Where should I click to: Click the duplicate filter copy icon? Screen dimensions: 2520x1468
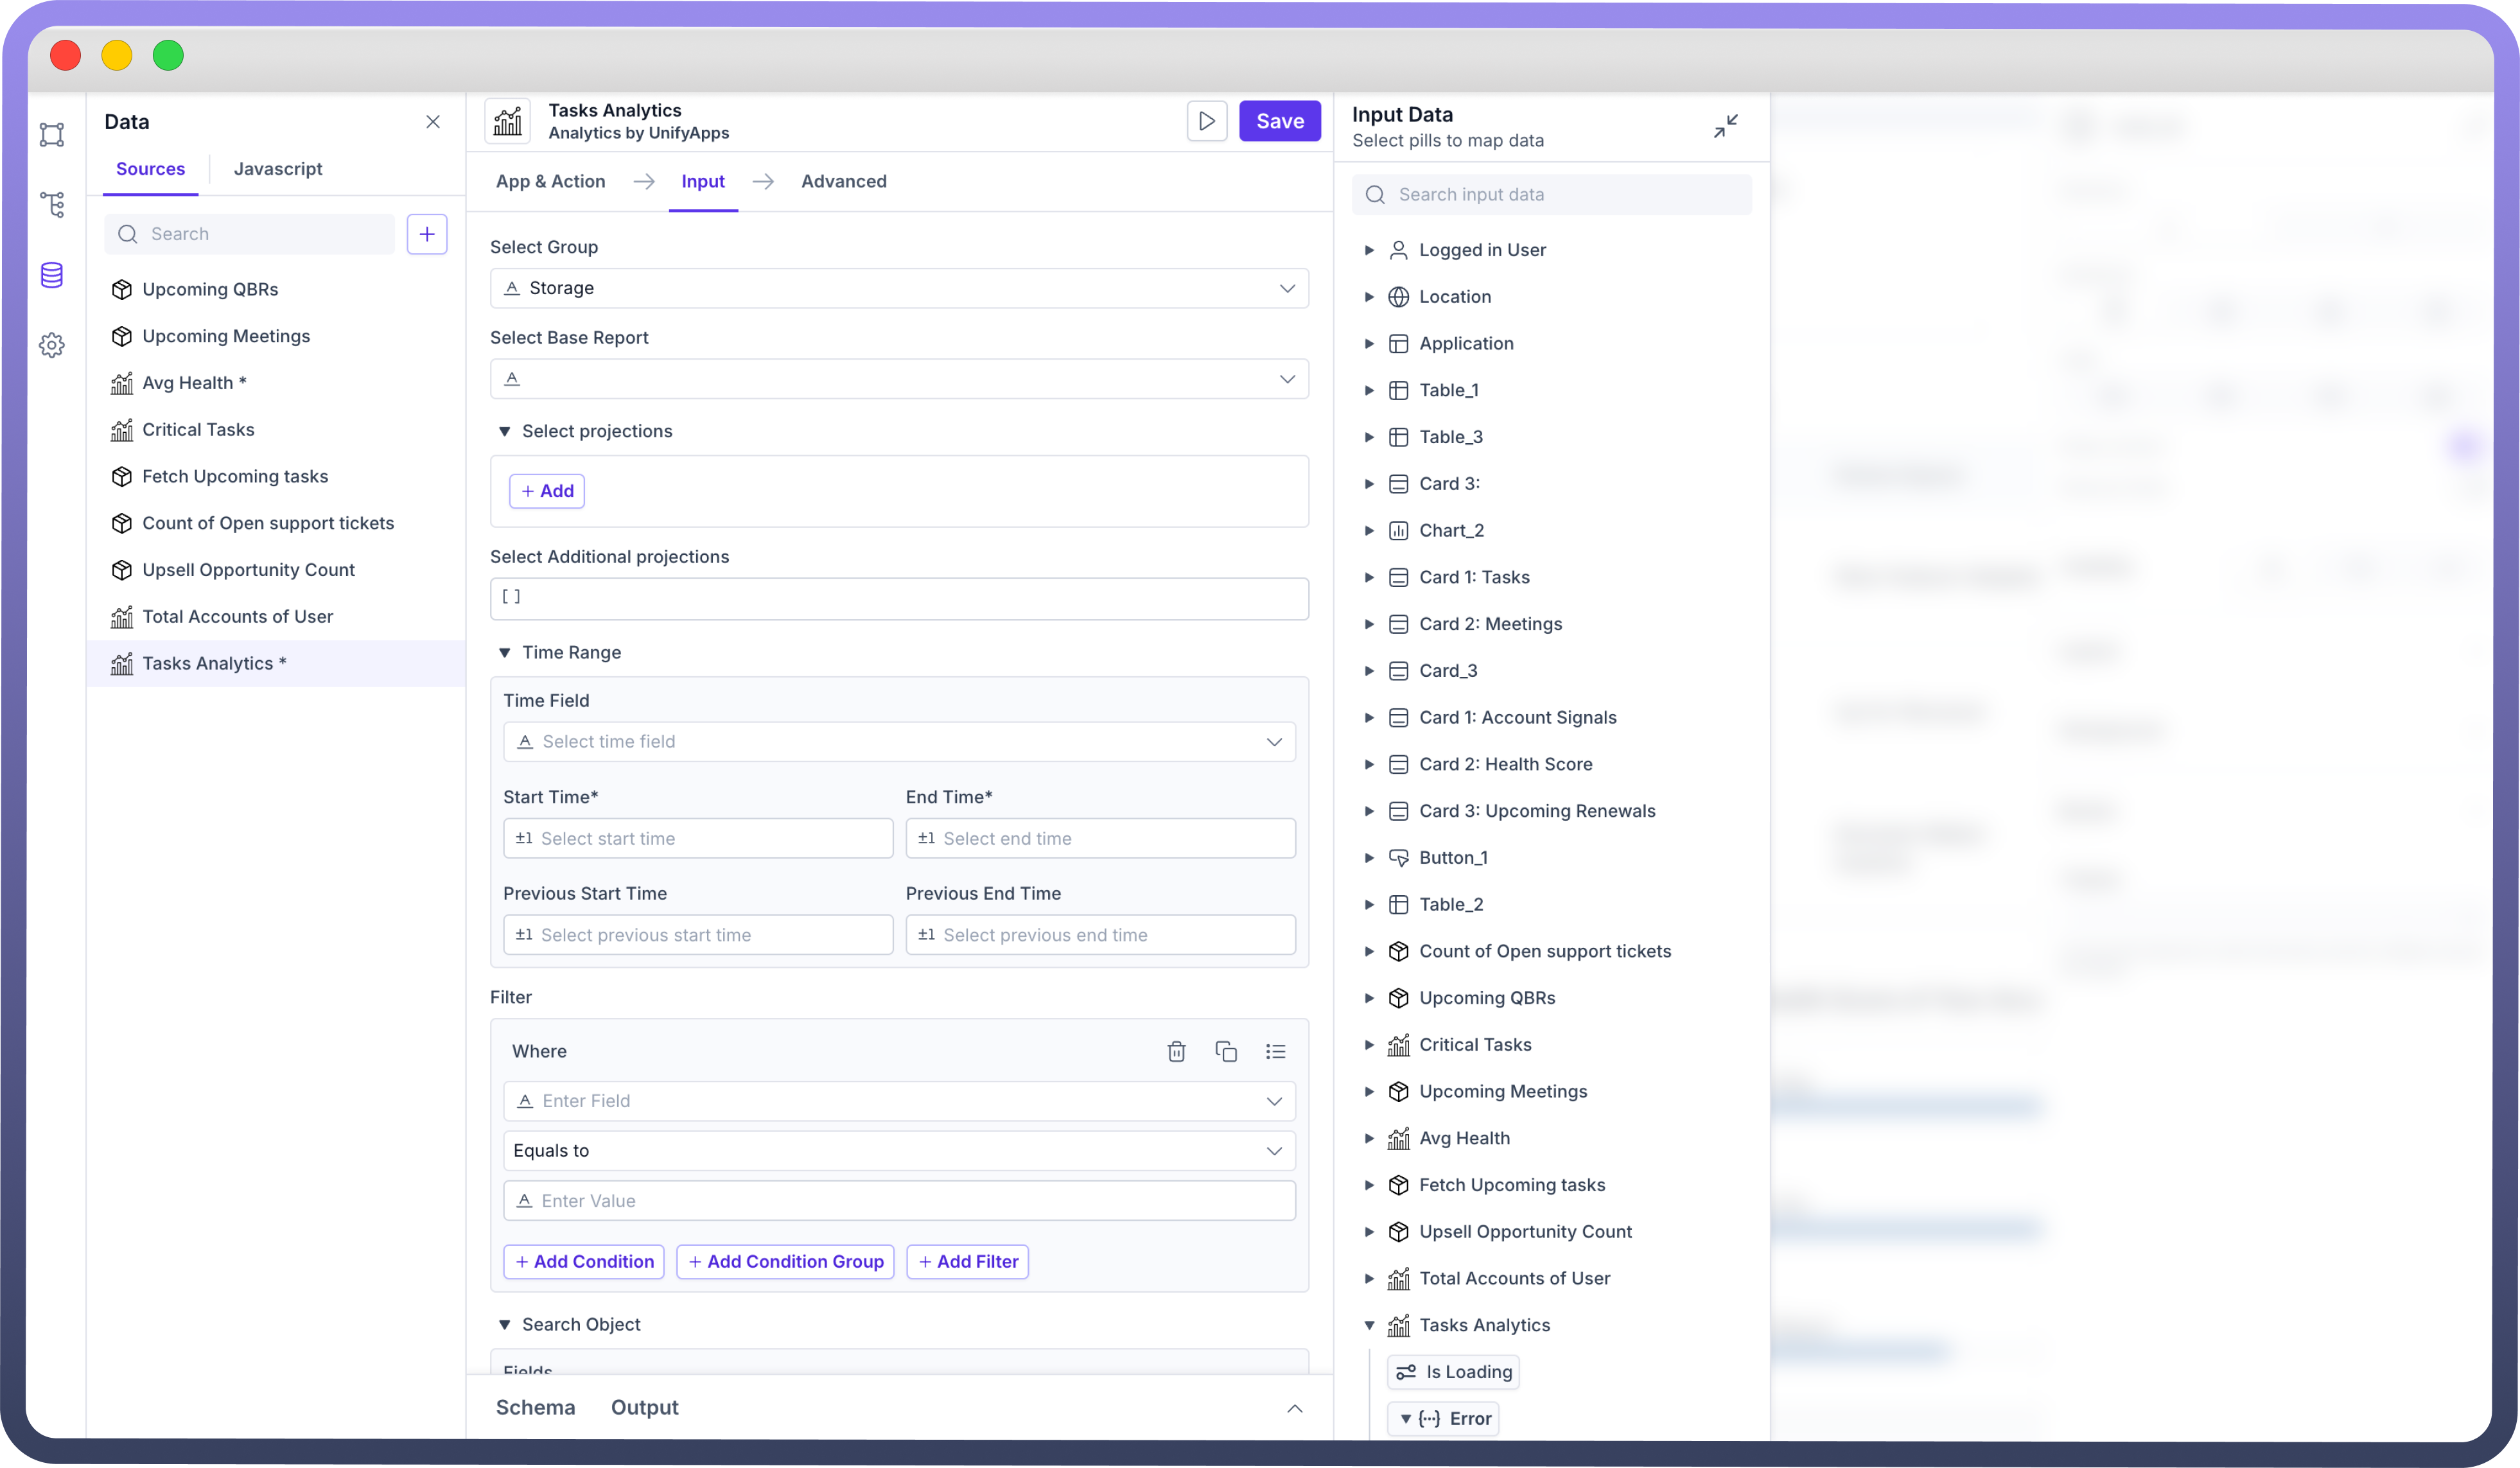click(x=1226, y=1051)
